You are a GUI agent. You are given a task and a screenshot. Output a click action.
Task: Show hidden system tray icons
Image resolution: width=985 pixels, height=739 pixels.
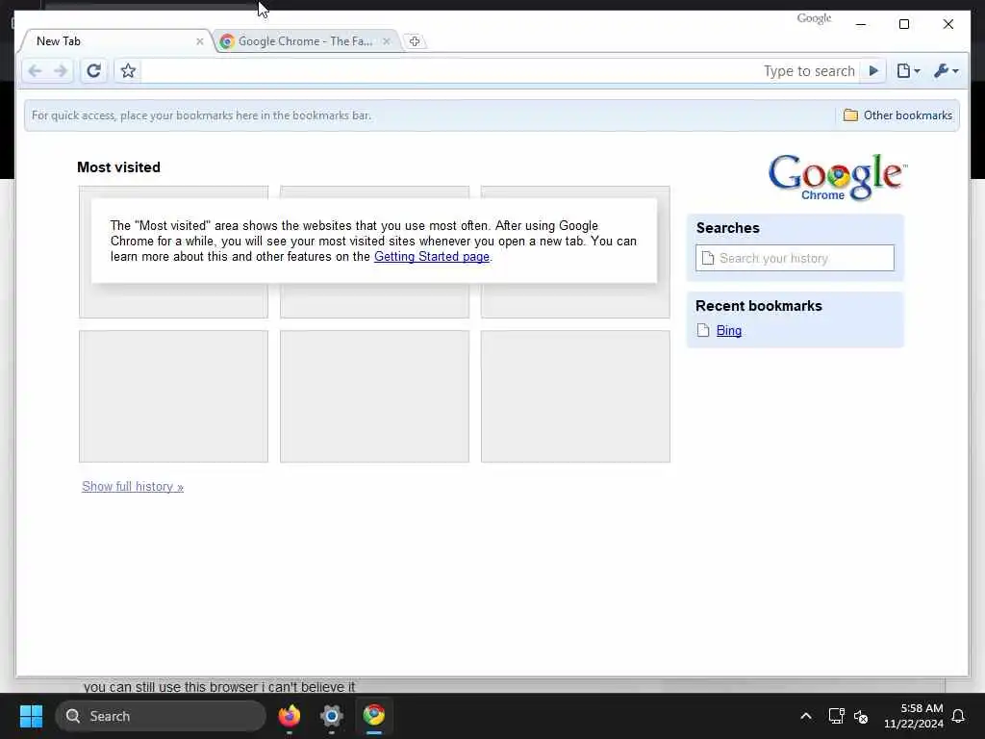click(806, 716)
